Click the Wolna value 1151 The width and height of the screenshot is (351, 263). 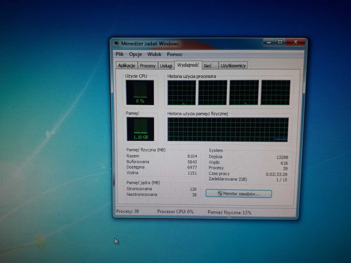tap(192, 173)
